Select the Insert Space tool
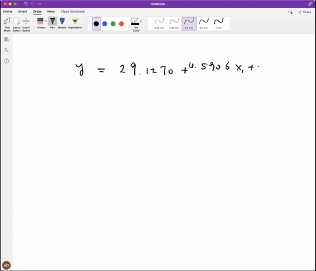316x271 pixels. pyautogui.click(x=26, y=24)
